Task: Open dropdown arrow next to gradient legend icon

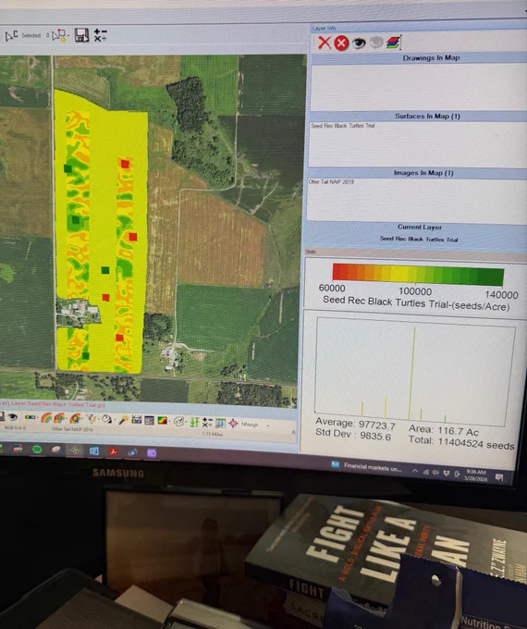Action: click(169, 421)
